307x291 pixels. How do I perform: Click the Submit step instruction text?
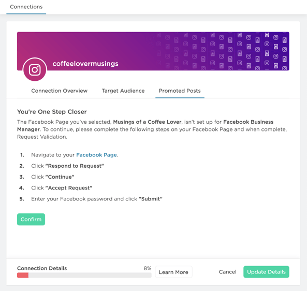pos(97,199)
